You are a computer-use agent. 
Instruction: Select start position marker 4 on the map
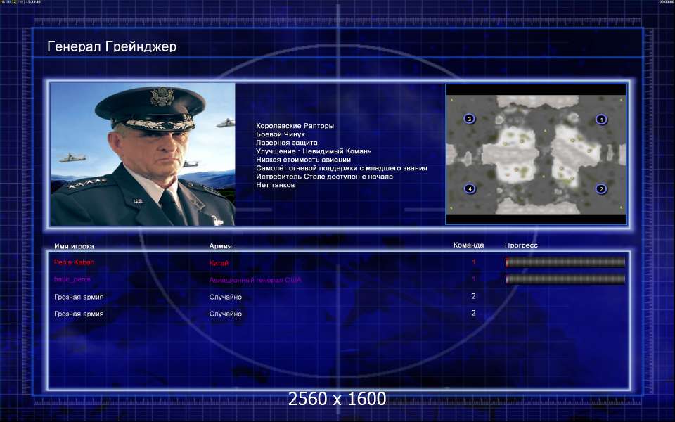pos(470,188)
